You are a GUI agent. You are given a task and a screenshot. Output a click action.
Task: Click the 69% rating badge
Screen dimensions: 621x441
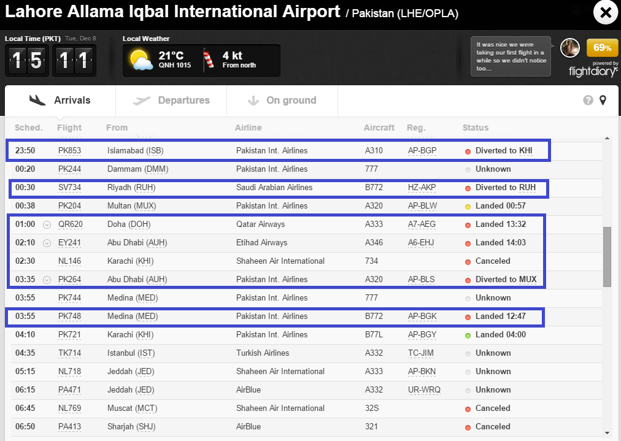coord(602,48)
